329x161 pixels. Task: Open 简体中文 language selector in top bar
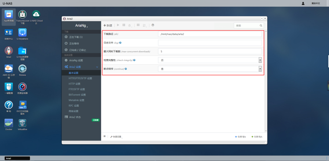(x=316, y=3)
